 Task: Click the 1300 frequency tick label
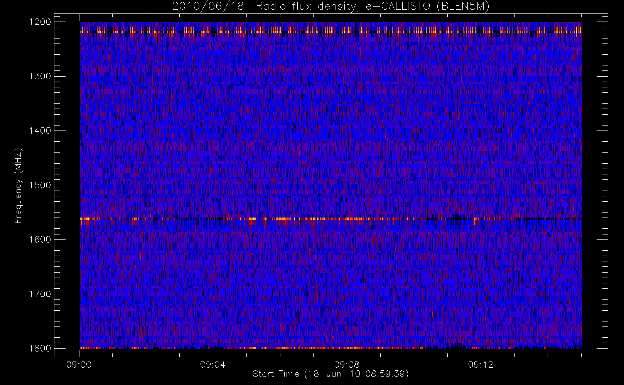pos(40,76)
